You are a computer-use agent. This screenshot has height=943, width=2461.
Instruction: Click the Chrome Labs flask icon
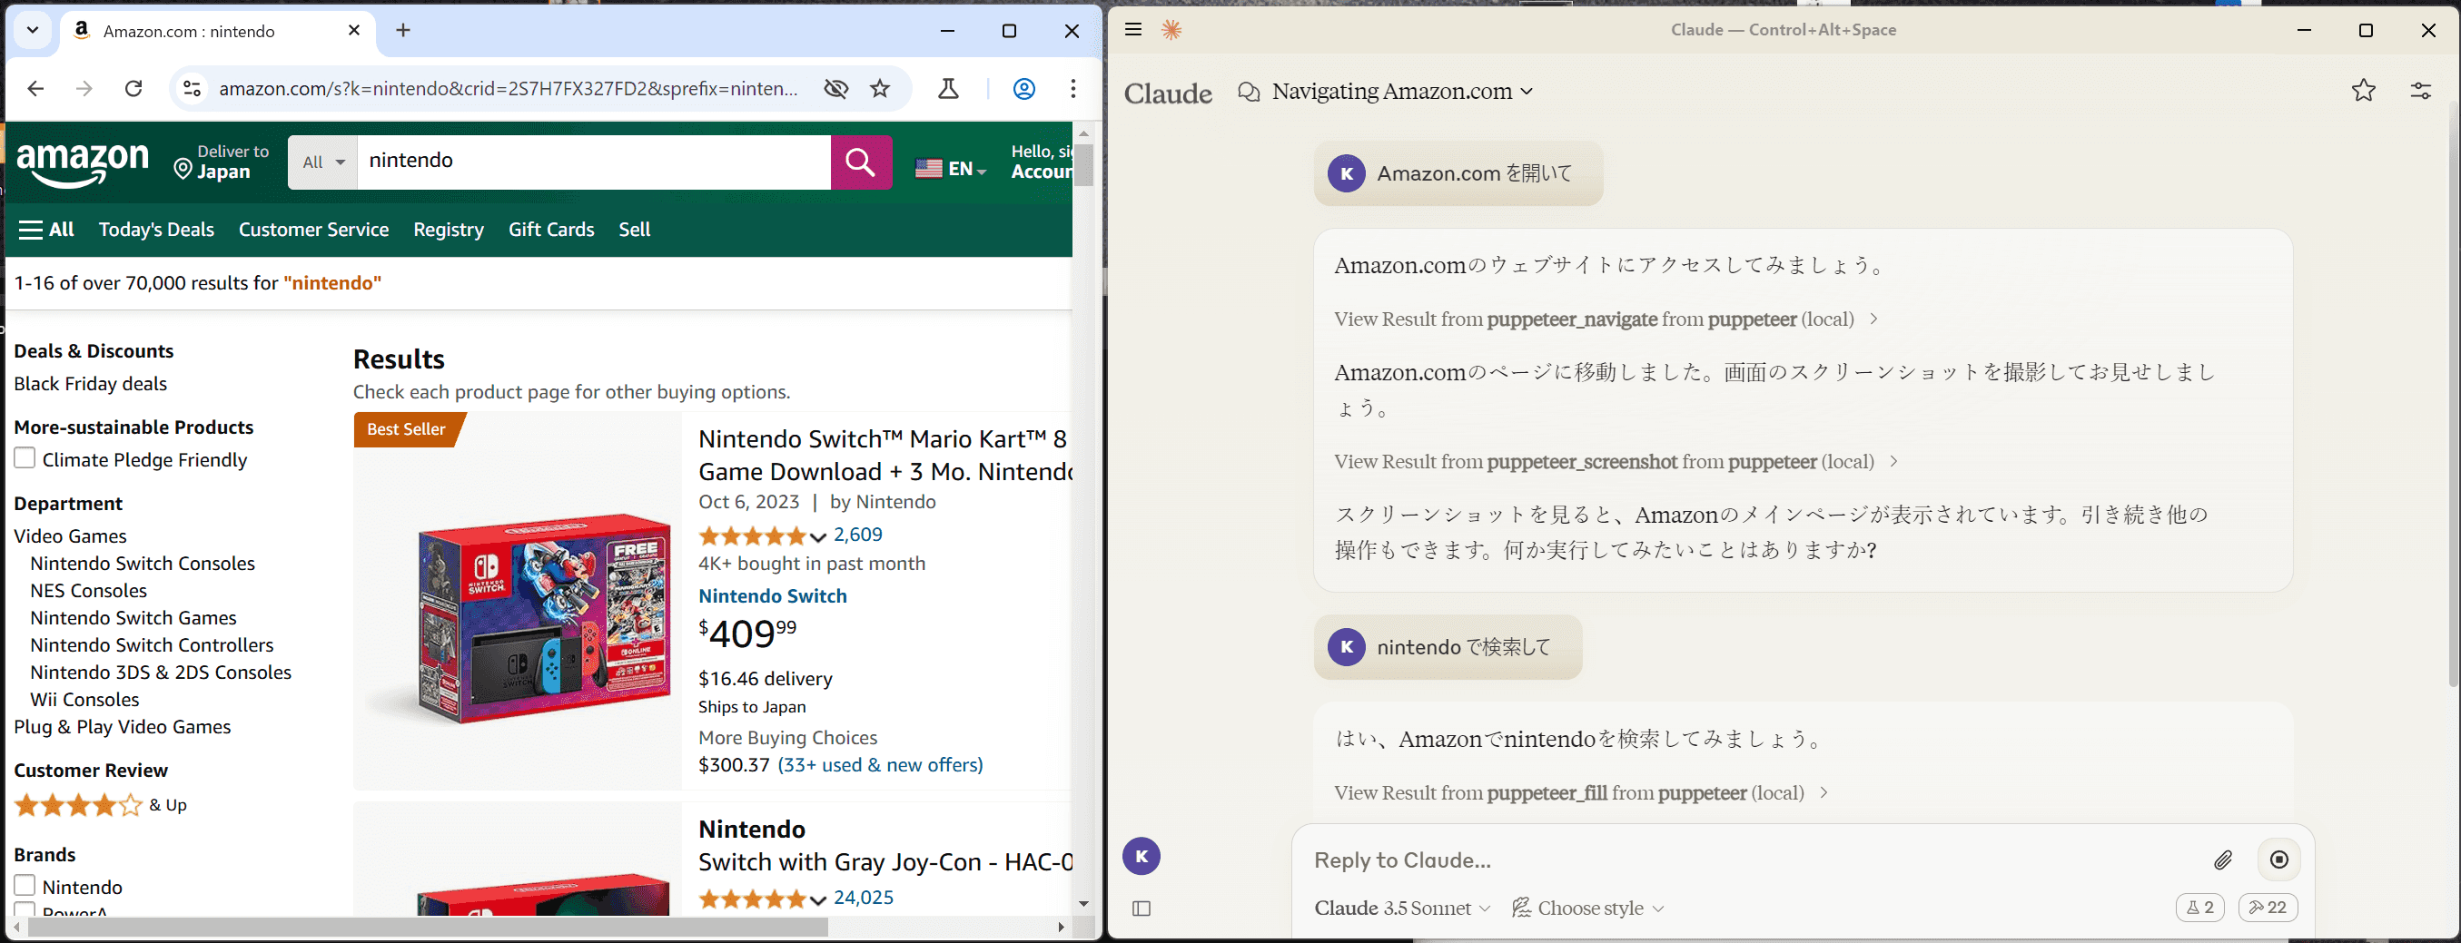[948, 89]
